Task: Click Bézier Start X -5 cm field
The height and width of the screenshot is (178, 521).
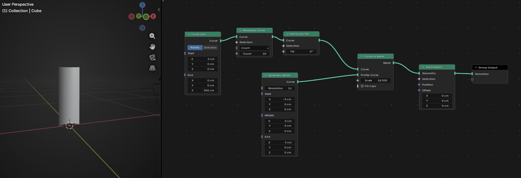Action: point(280,99)
